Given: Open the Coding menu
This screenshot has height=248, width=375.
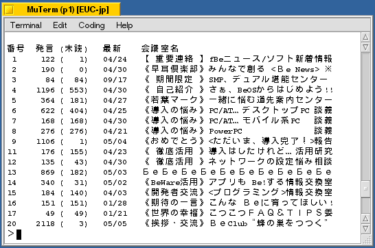Looking at the screenshot, I should (91, 25).
